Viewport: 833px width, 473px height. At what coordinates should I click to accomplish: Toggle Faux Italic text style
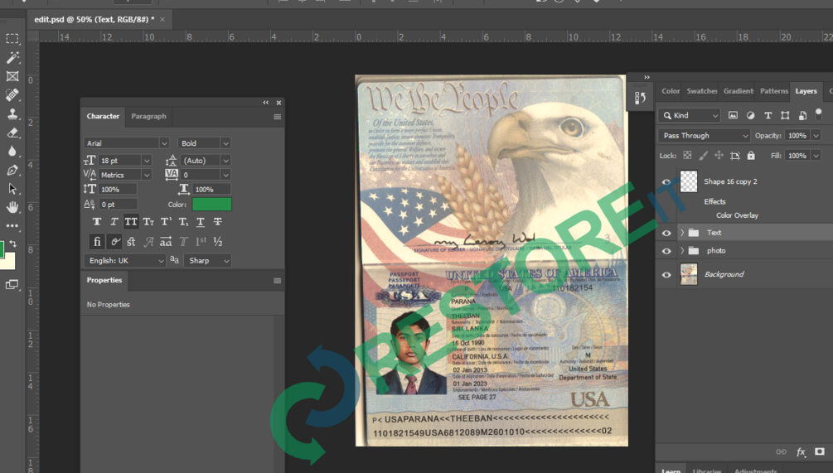tap(114, 222)
